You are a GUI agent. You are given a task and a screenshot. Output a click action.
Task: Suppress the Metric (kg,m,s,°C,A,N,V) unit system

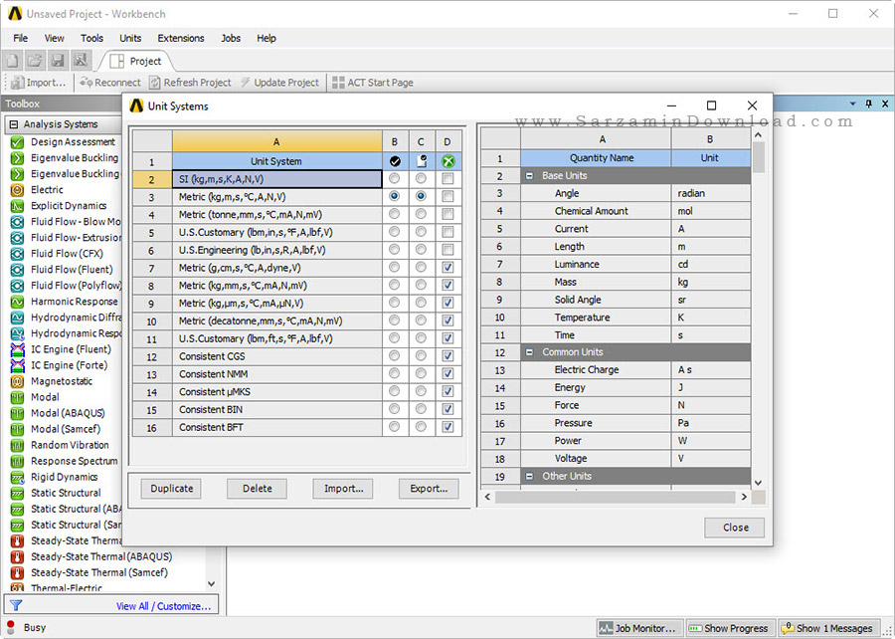448,196
